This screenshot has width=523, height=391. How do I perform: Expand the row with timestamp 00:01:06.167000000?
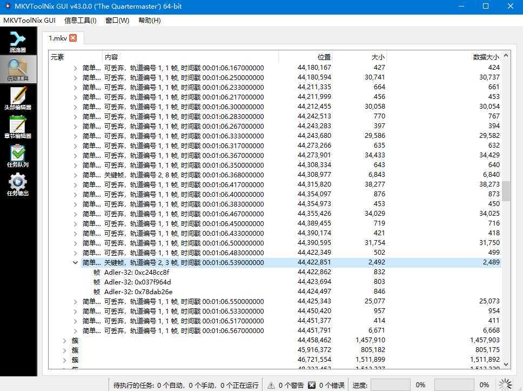[76, 68]
